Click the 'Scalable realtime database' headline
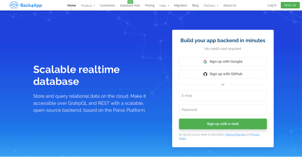The image size is (302, 157). [76, 75]
